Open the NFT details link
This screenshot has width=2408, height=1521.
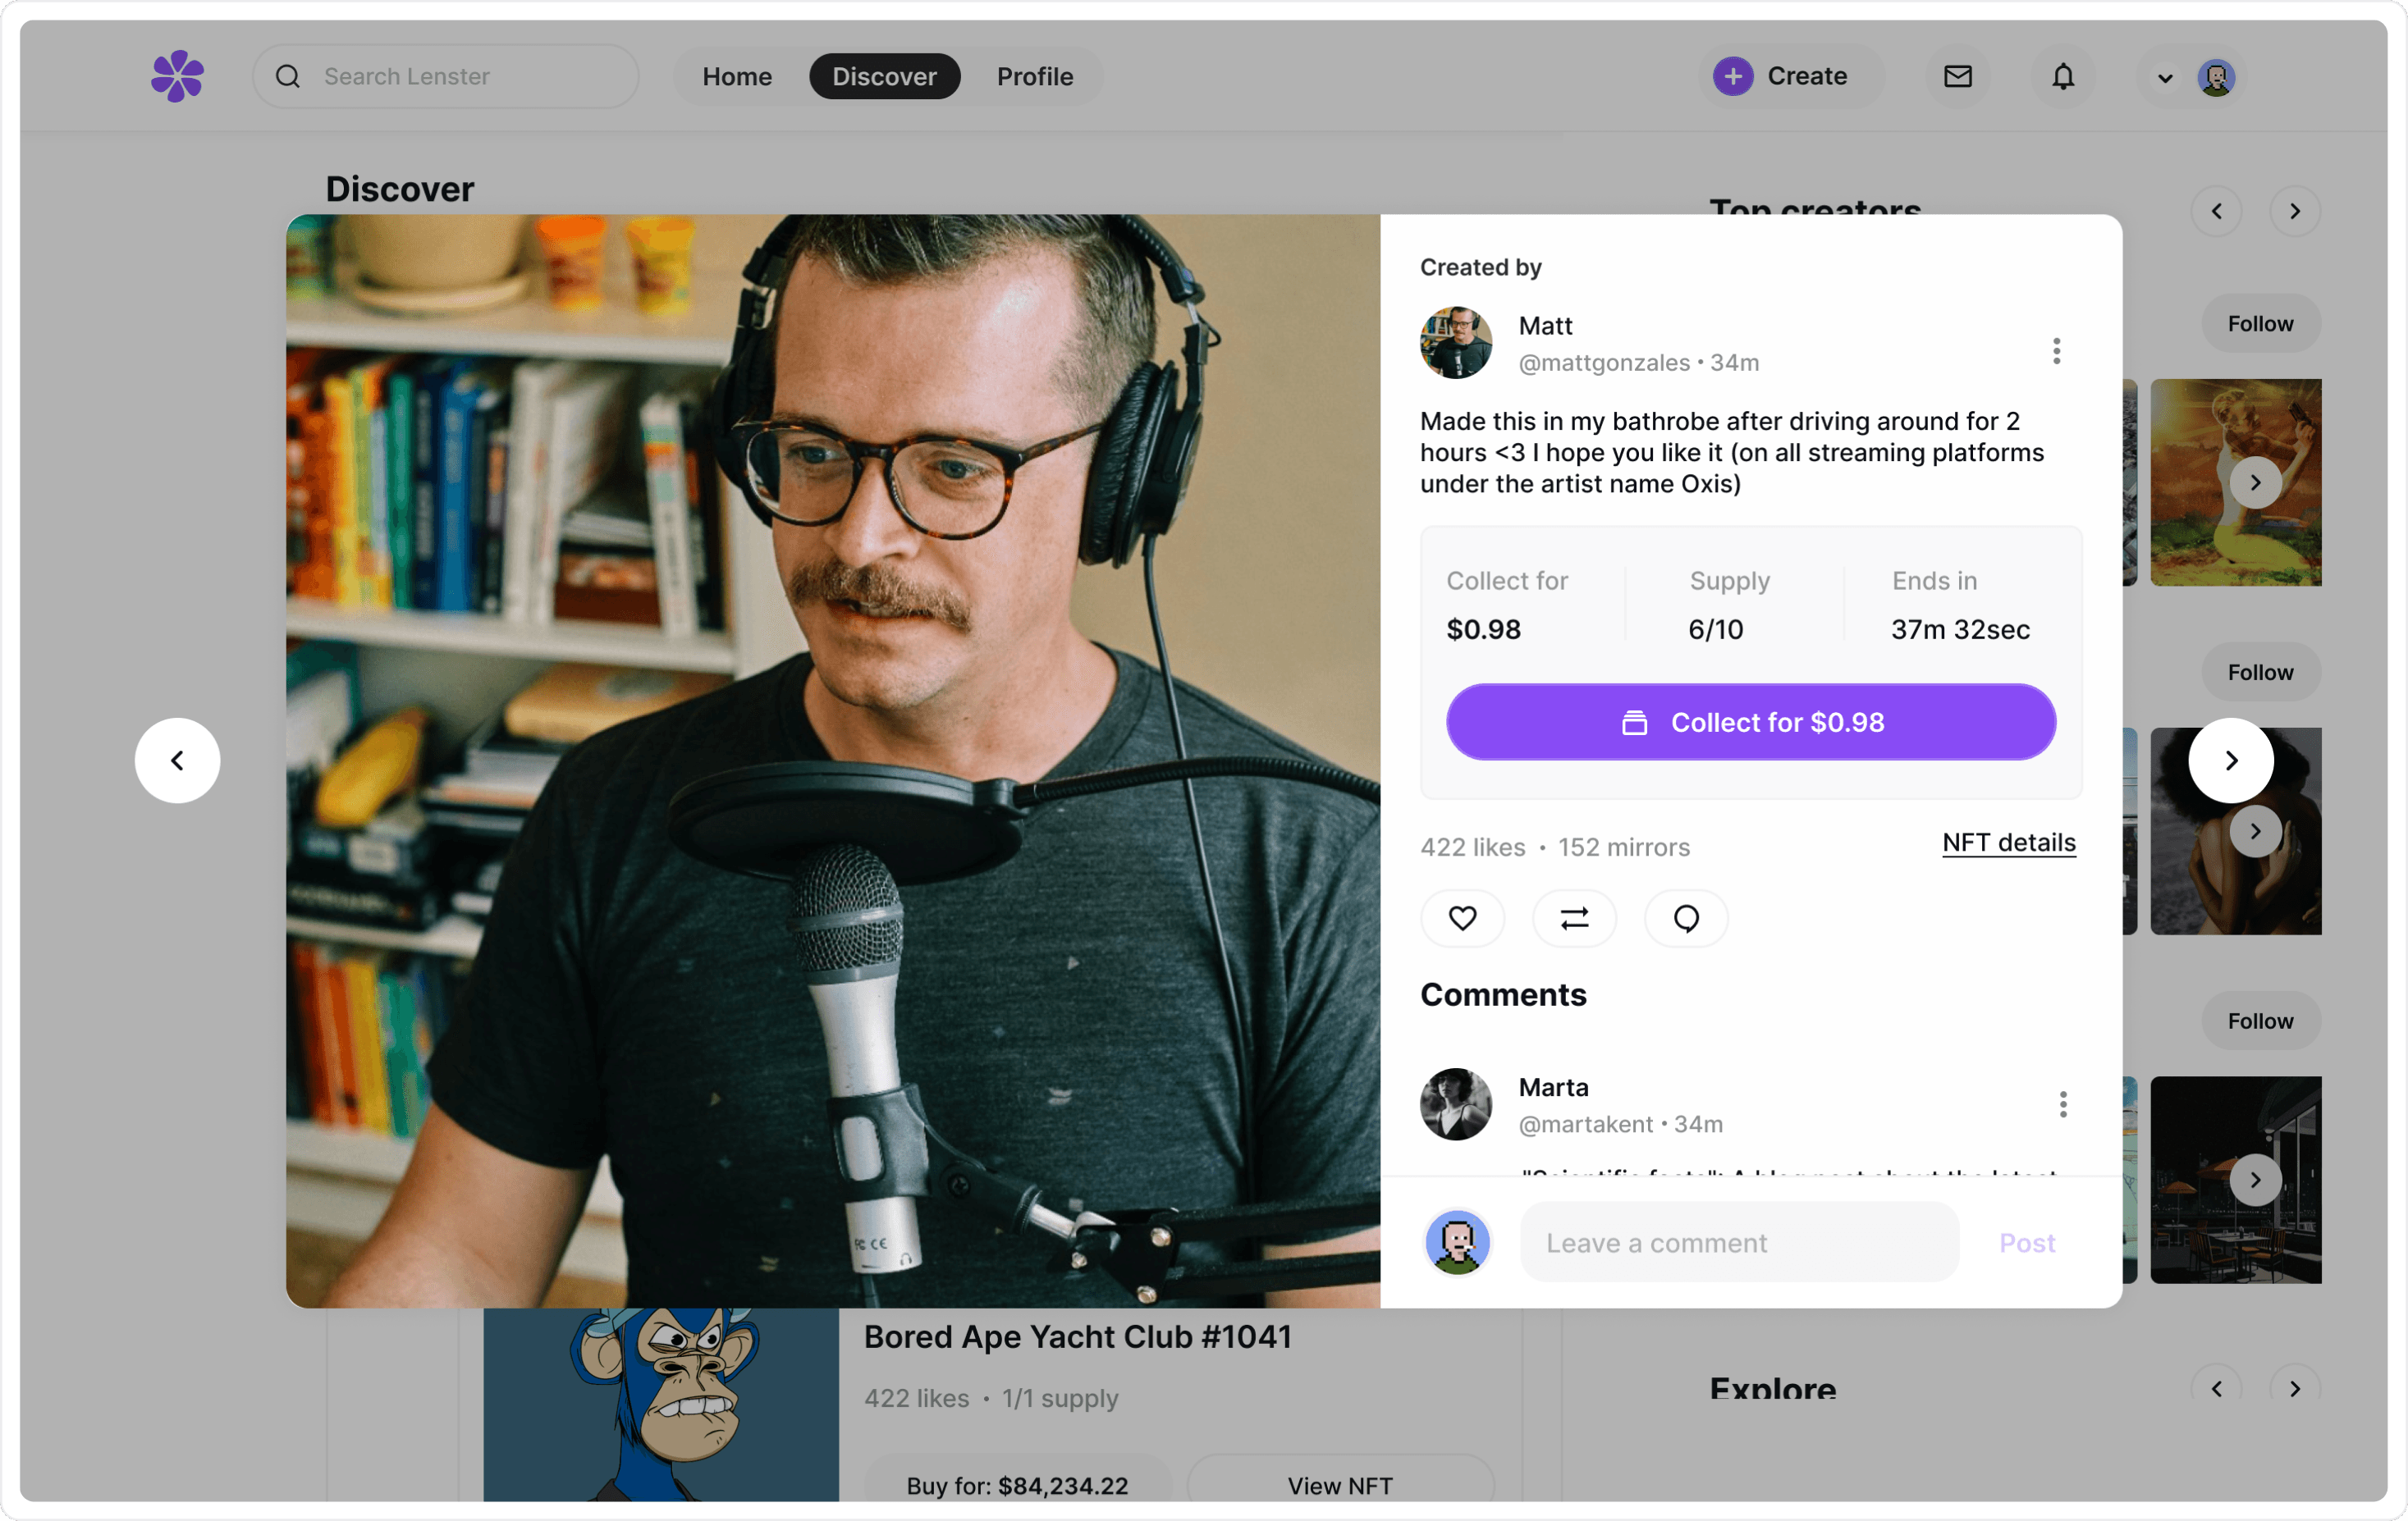(2008, 843)
